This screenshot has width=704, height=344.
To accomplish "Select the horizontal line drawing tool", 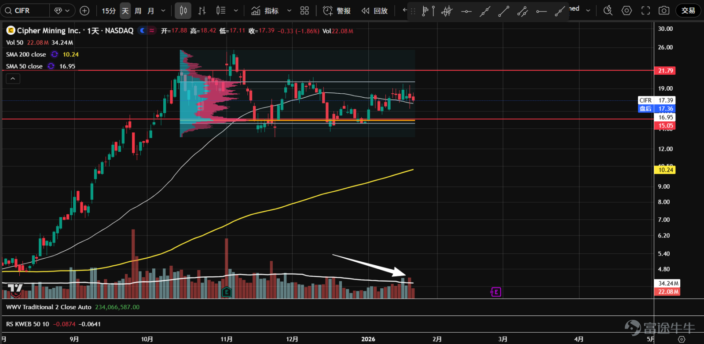I will coord(466,11).
